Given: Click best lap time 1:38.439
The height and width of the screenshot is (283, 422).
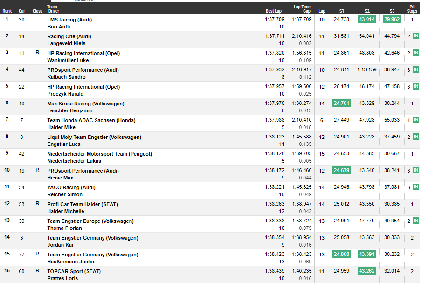Looking at the screenshot, I should (275, 271).
